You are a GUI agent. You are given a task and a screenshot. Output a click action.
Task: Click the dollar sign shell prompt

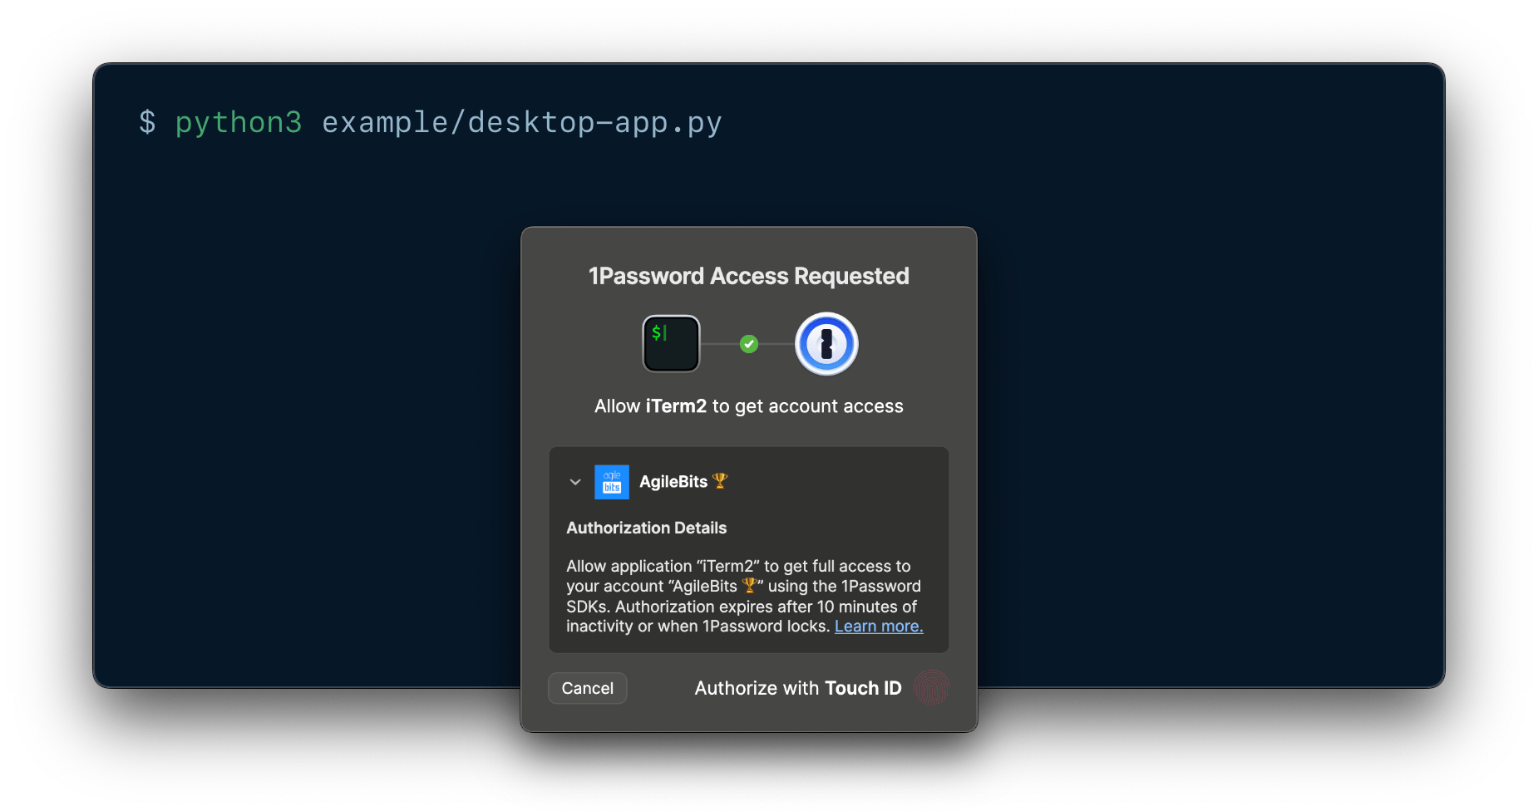(x=147, y=122)
